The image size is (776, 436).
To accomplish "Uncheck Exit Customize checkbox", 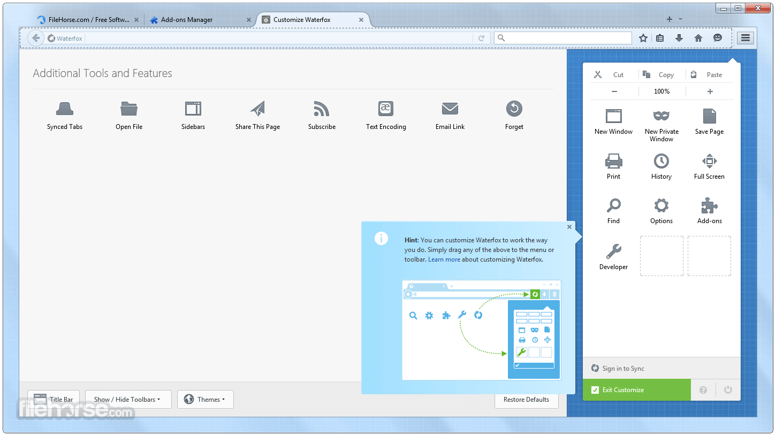I will click(595, 390).
